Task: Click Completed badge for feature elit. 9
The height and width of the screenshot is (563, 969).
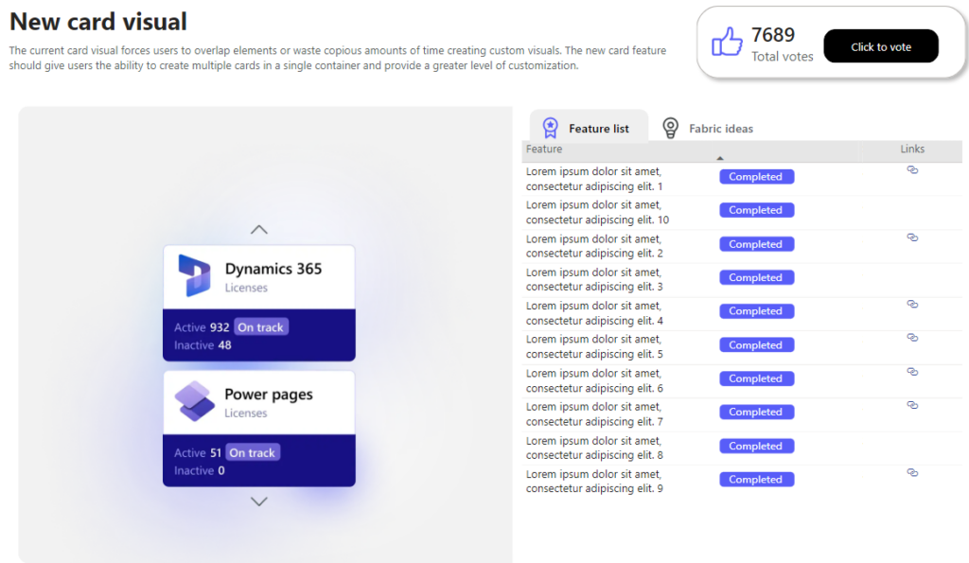Action: click(x=756, y=479)
